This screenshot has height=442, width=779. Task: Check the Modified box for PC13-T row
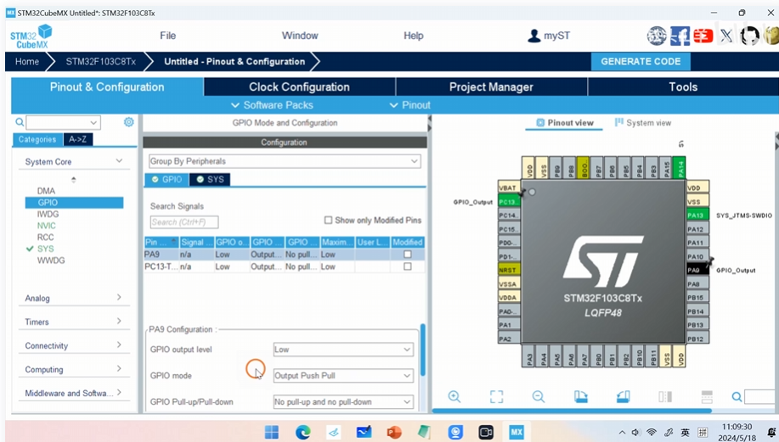[x=408, y=266]
